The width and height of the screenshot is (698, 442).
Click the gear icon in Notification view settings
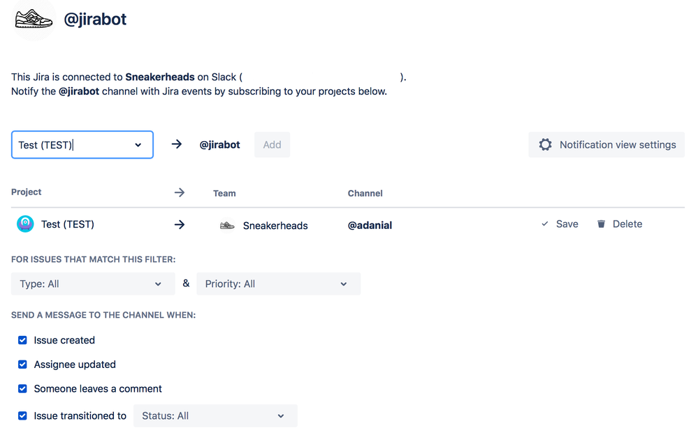pos(545,145)
